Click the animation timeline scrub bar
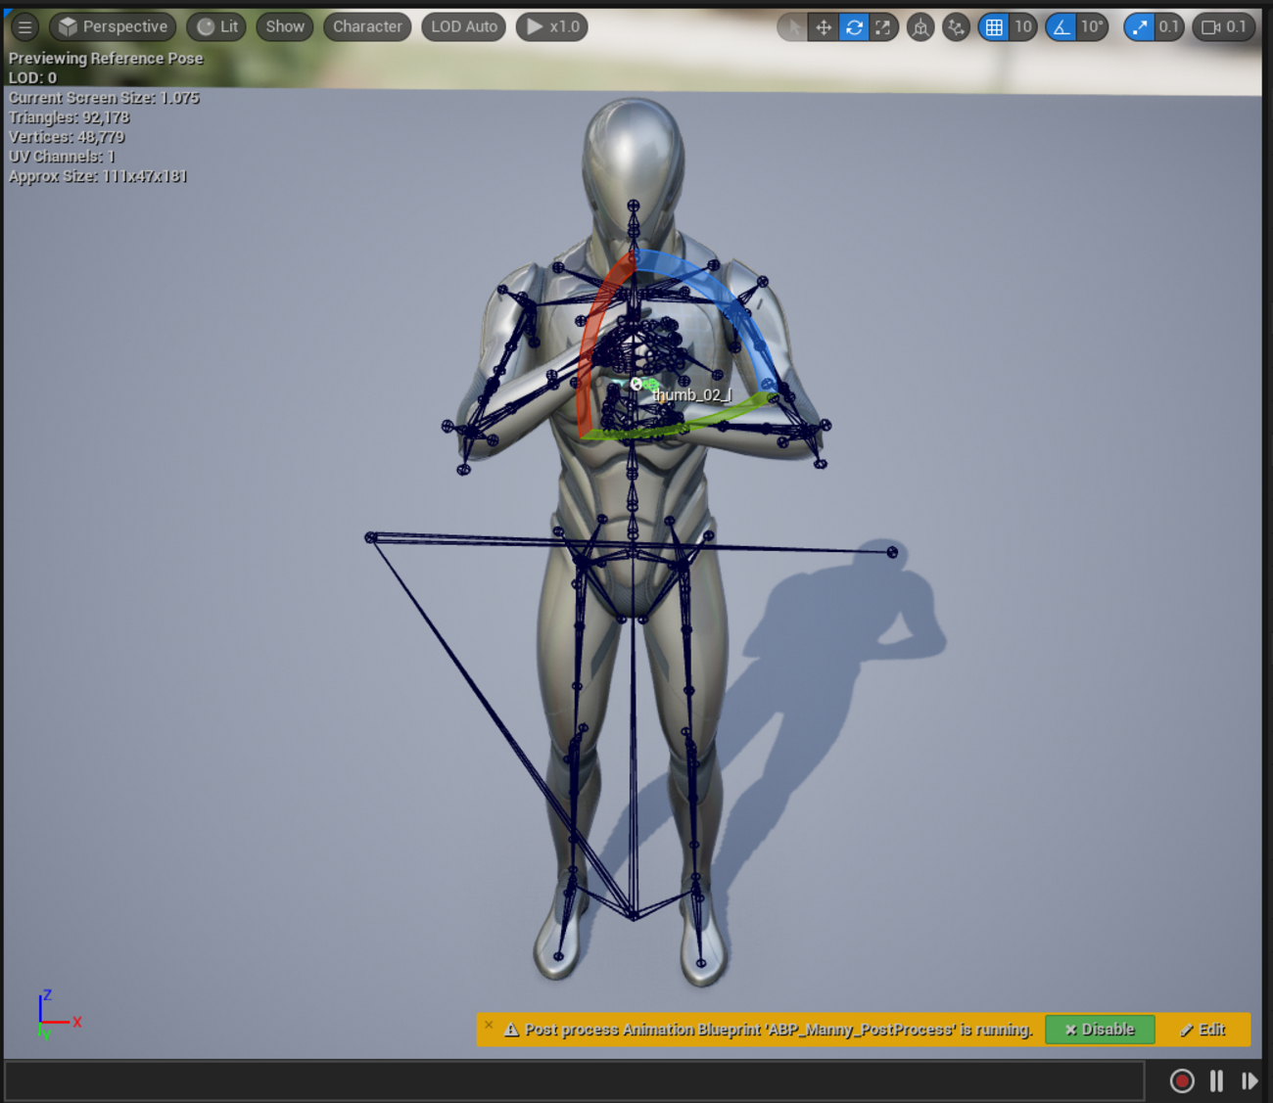The width and height of the screenshot is (1273, 1103). click(x=574, y=1081)
